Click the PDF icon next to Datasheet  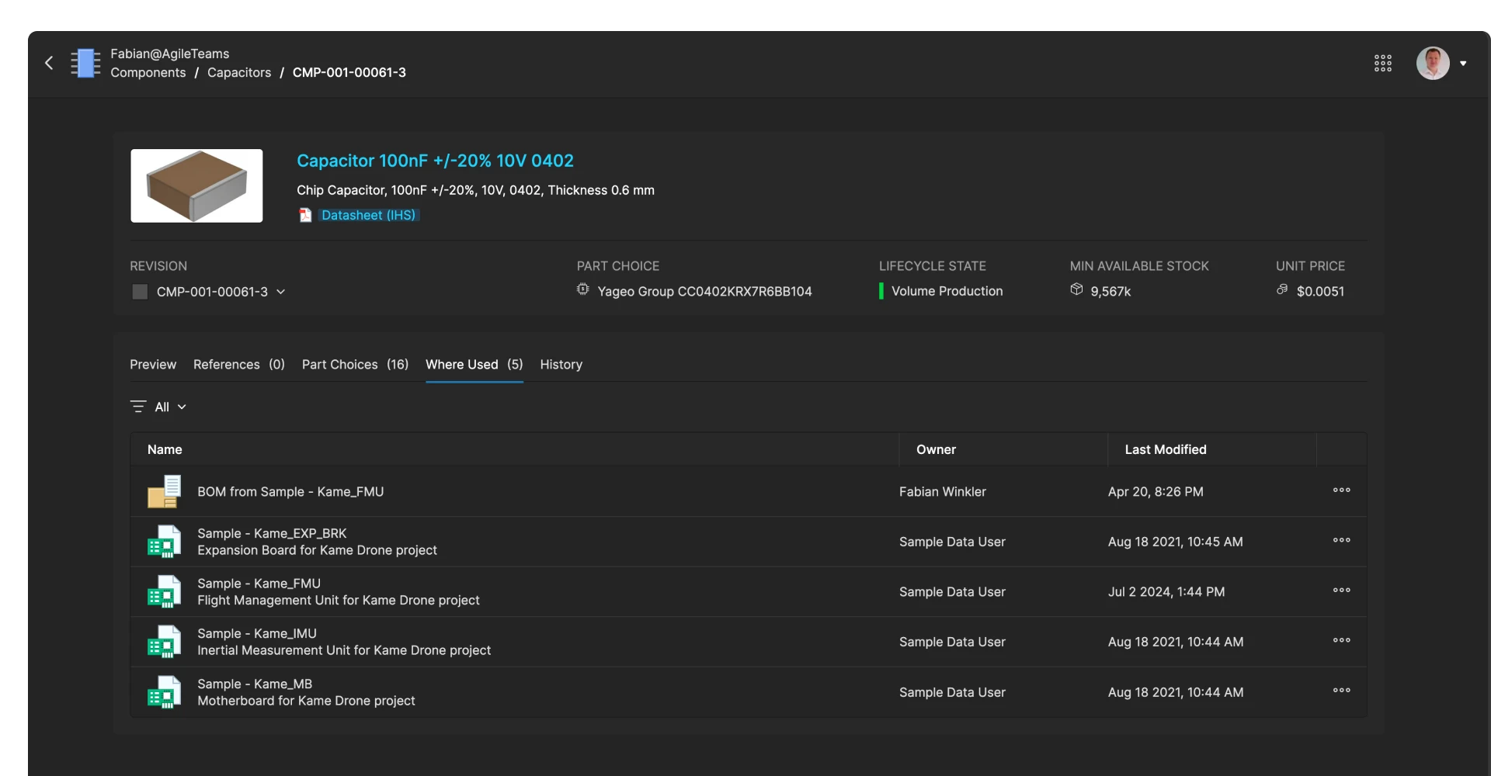point(305,215)
